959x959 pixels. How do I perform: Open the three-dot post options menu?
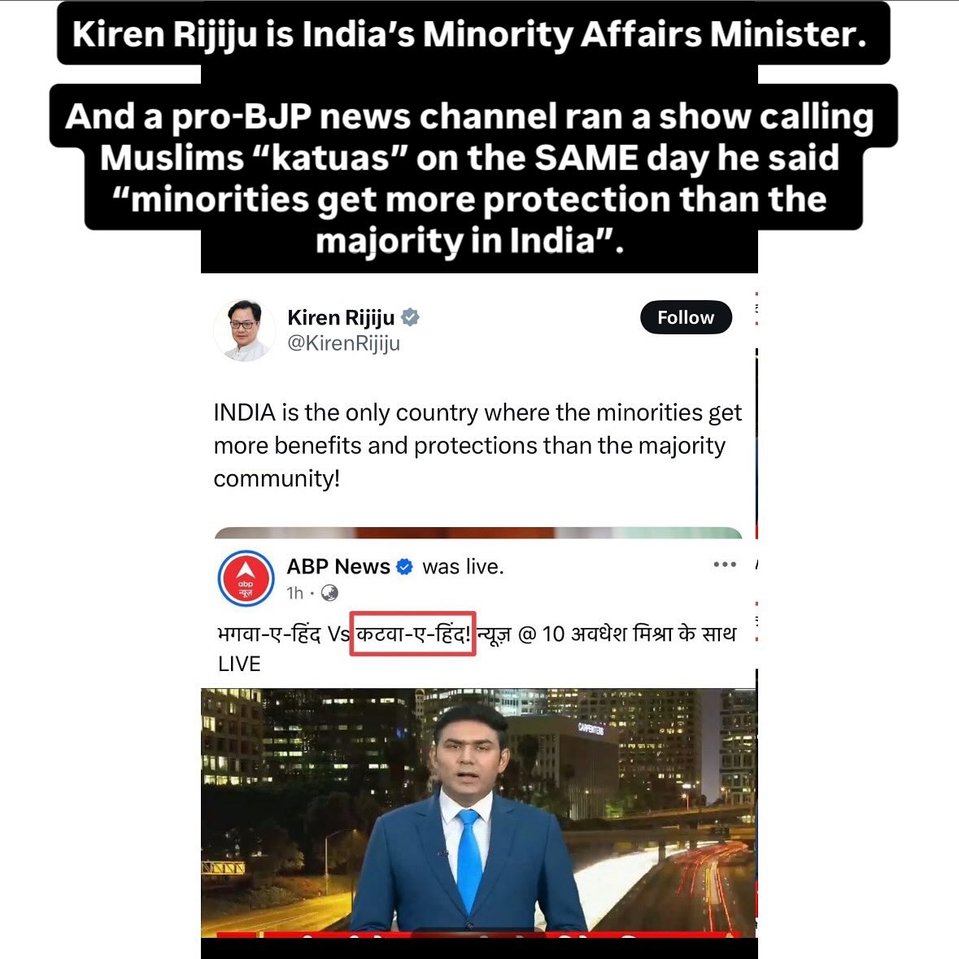tap(725, 564)
